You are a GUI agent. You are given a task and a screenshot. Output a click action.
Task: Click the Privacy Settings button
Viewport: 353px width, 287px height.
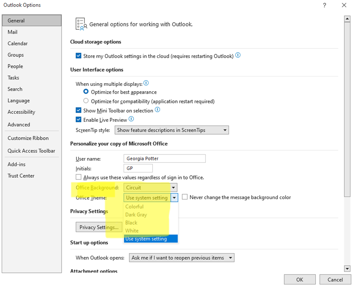coord(99,227)
